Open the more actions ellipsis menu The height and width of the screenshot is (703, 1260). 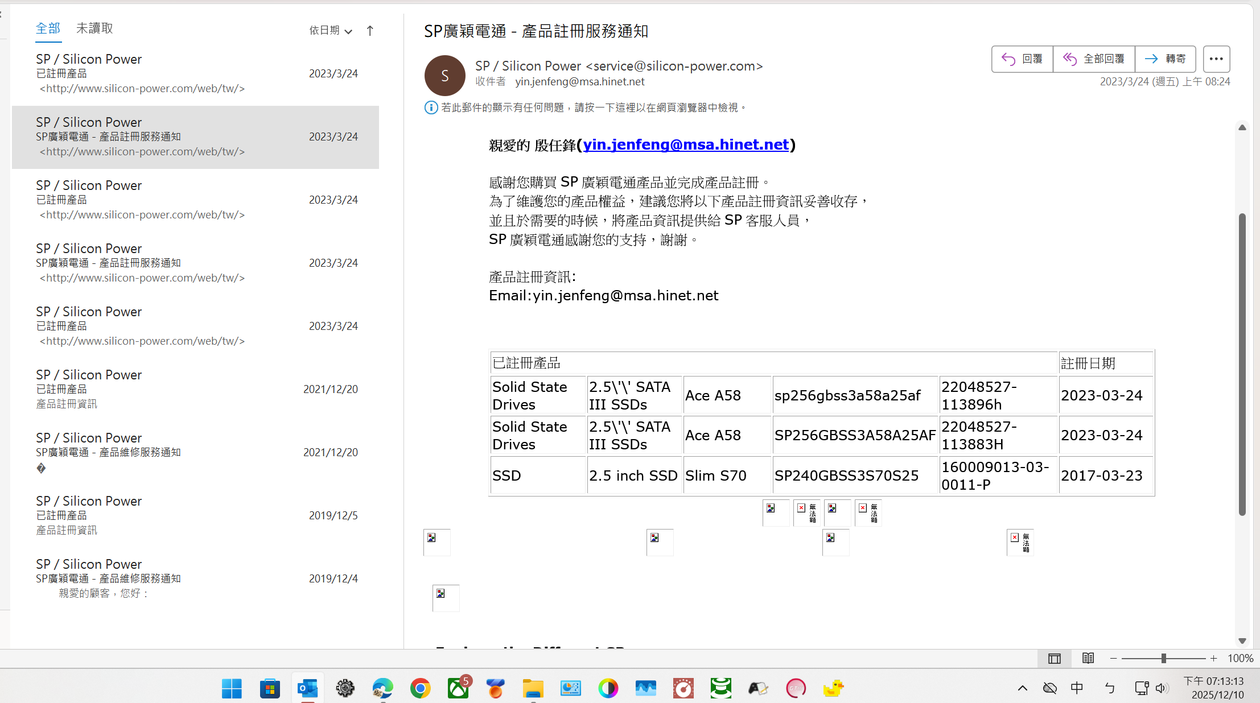(x=1216, y=59)
